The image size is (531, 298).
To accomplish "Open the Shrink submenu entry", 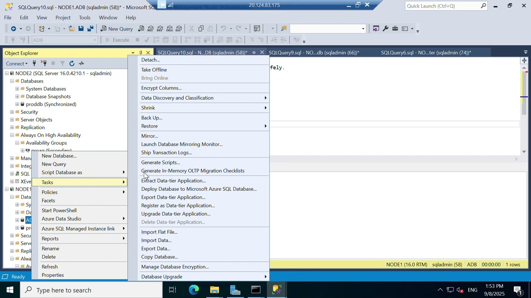I will click(204, 108).
